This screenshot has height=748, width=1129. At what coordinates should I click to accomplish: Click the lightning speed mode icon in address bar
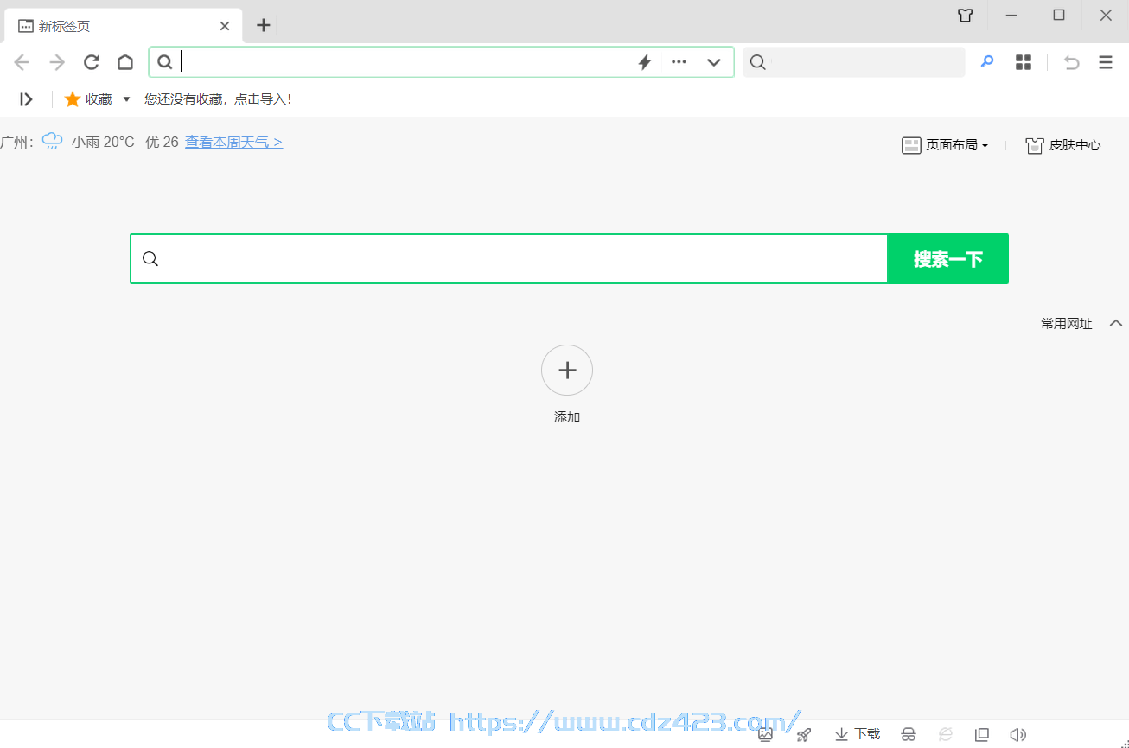[644, 62]
